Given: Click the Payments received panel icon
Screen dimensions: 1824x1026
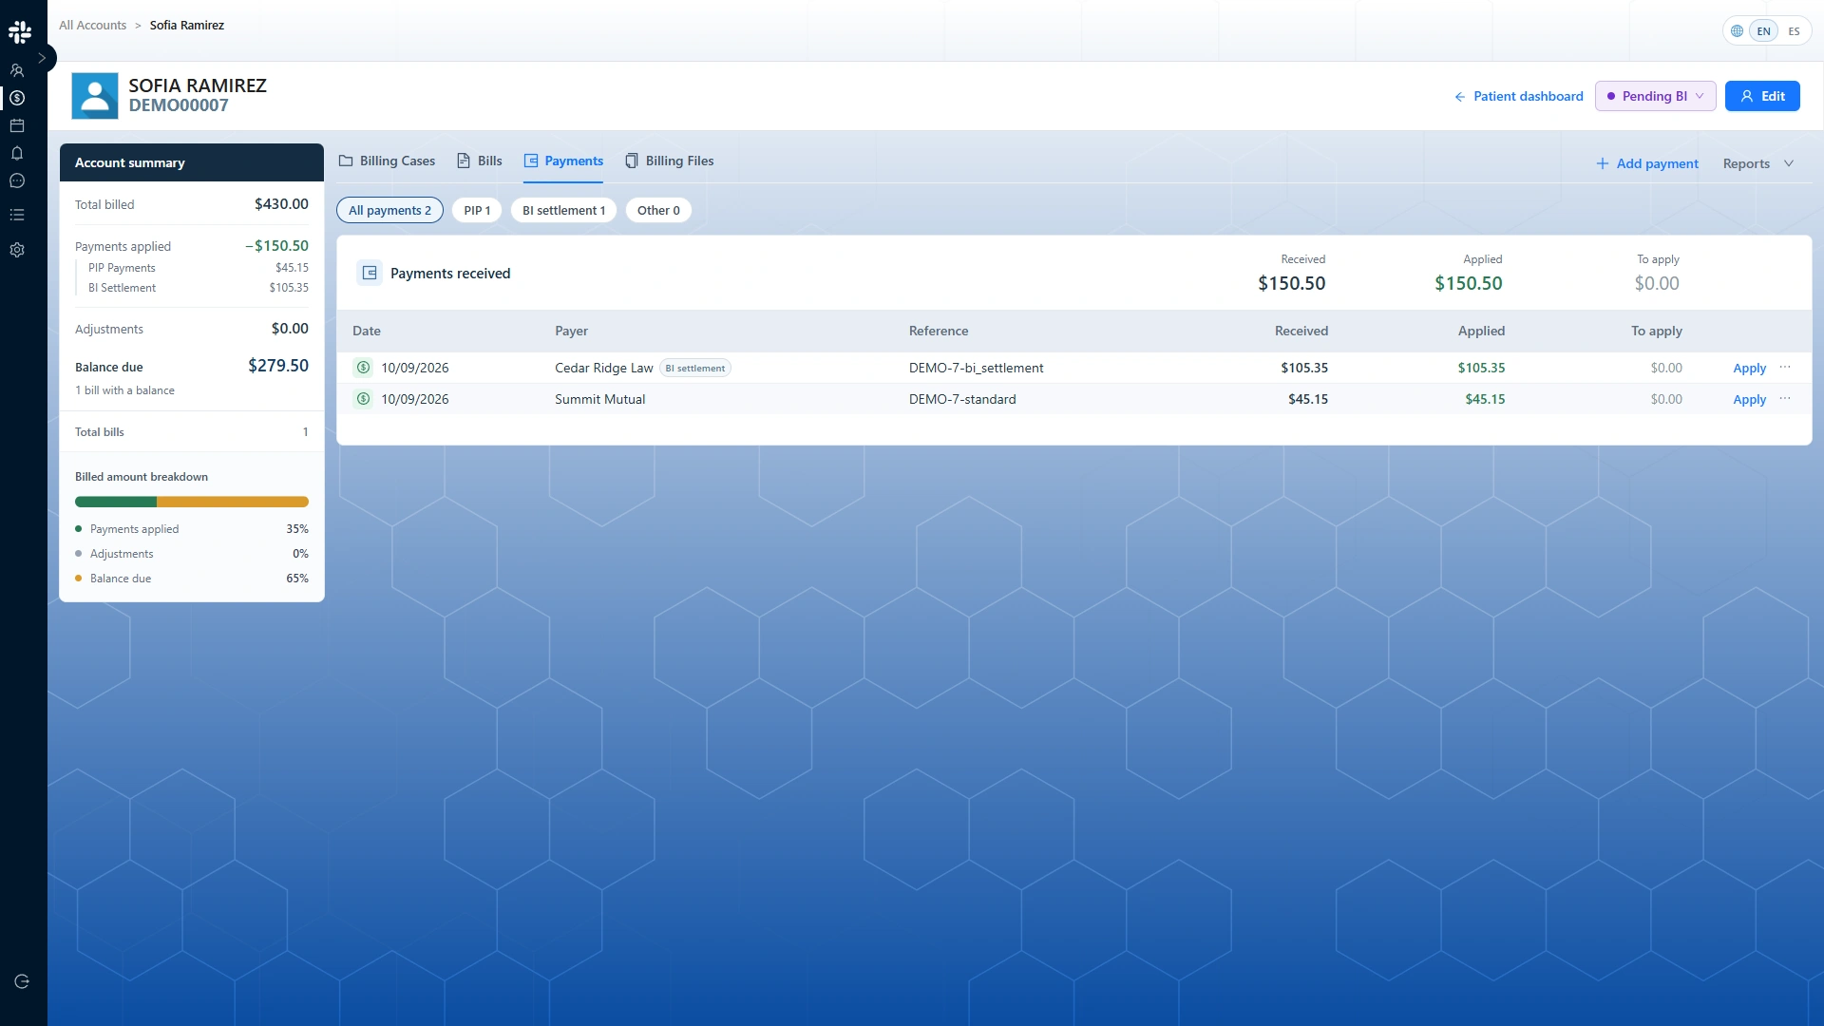Looking at the screenshot, I should pos(370,273).
